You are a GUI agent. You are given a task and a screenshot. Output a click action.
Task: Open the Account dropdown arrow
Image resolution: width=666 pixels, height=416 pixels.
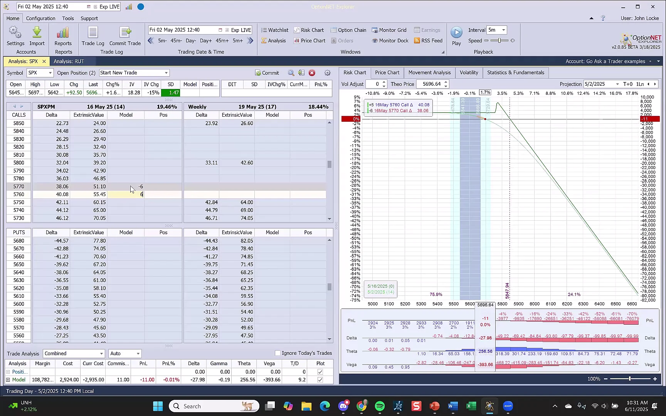point(658,61)
